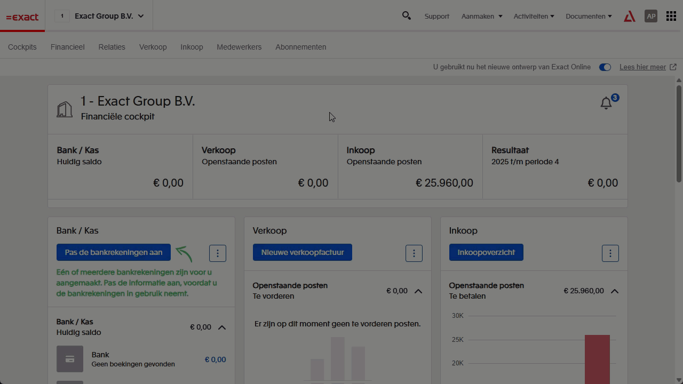Open the Aanmaken dropdown menu
This screenshot has height=384, width=683.
482,17
